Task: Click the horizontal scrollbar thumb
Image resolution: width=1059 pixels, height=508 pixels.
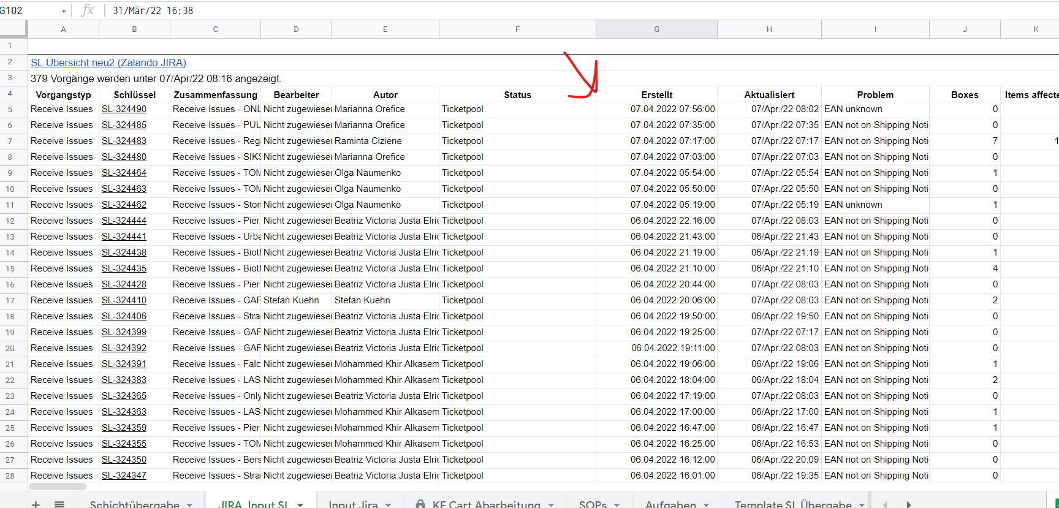Action: (58, 487)
